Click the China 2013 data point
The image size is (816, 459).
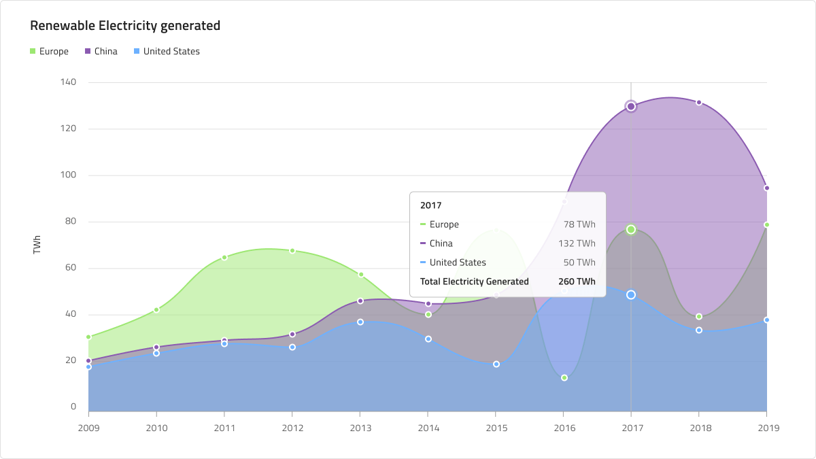pyautogui.click(x=360, y=301)
